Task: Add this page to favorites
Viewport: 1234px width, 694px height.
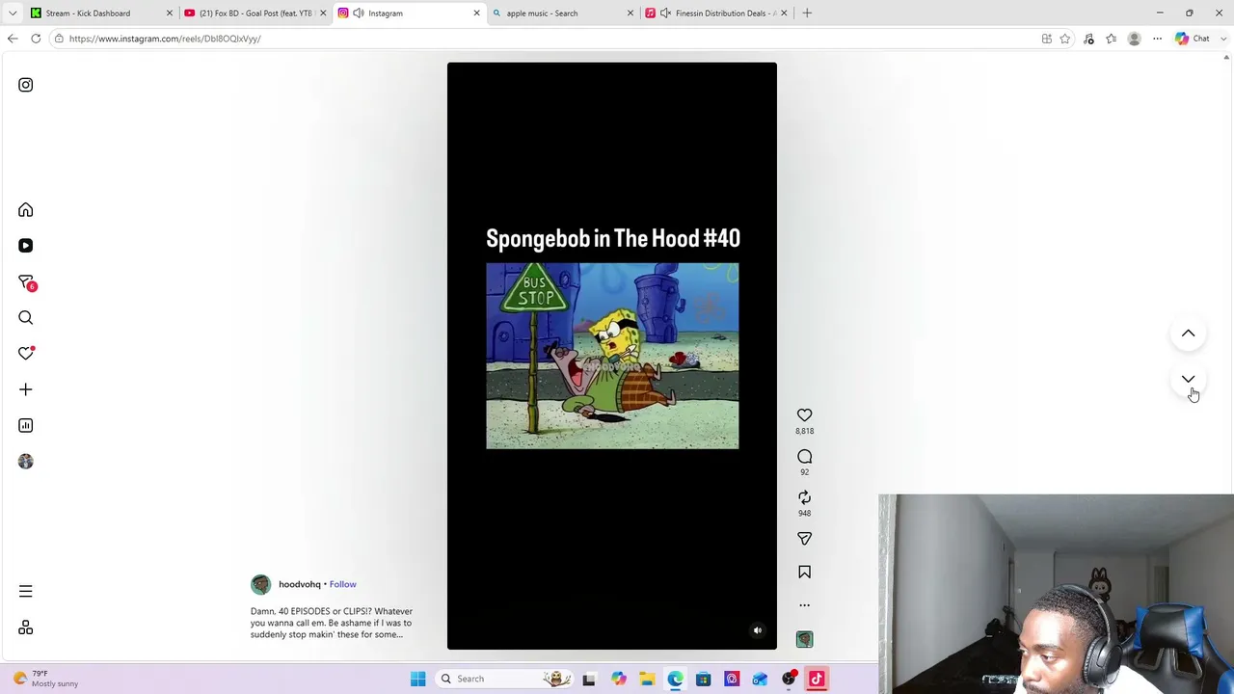Action: tap(1065, 39)
